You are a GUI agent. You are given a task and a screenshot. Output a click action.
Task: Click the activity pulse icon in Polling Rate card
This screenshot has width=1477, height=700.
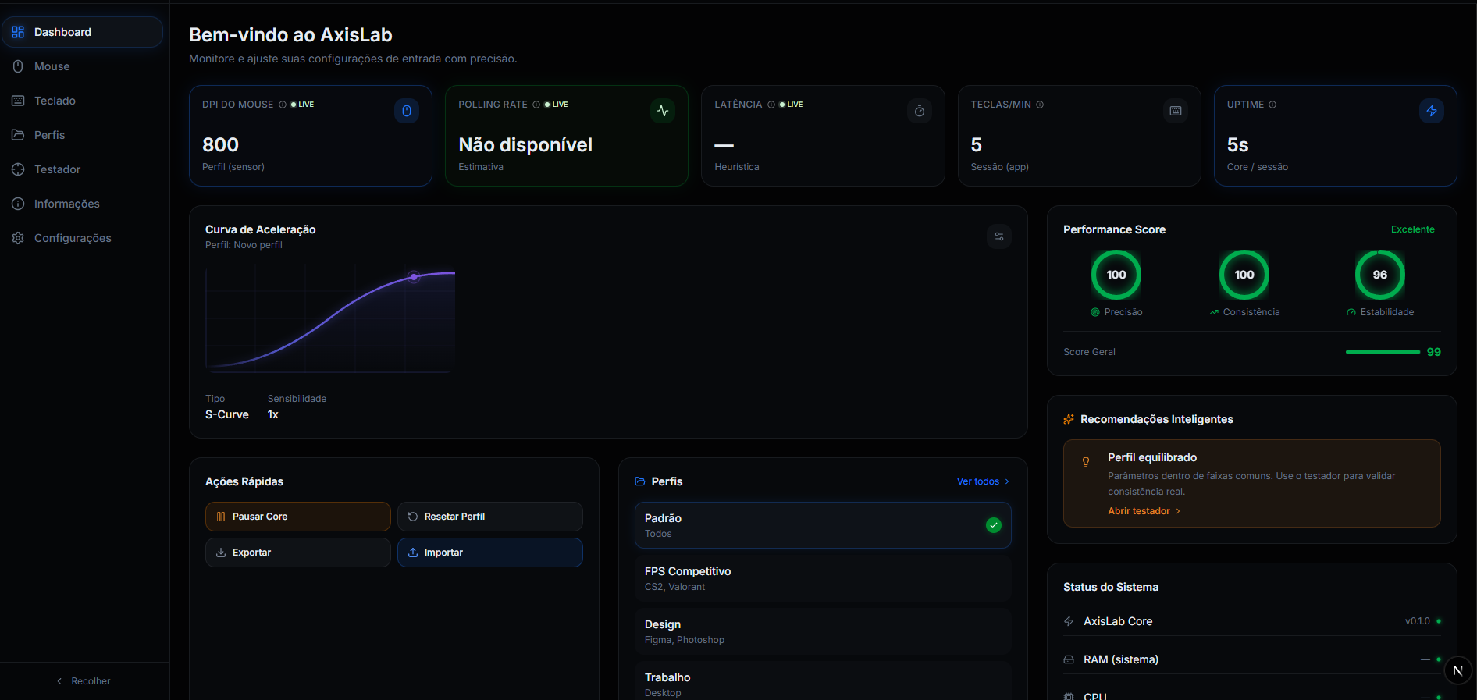[x=663, y=111]
